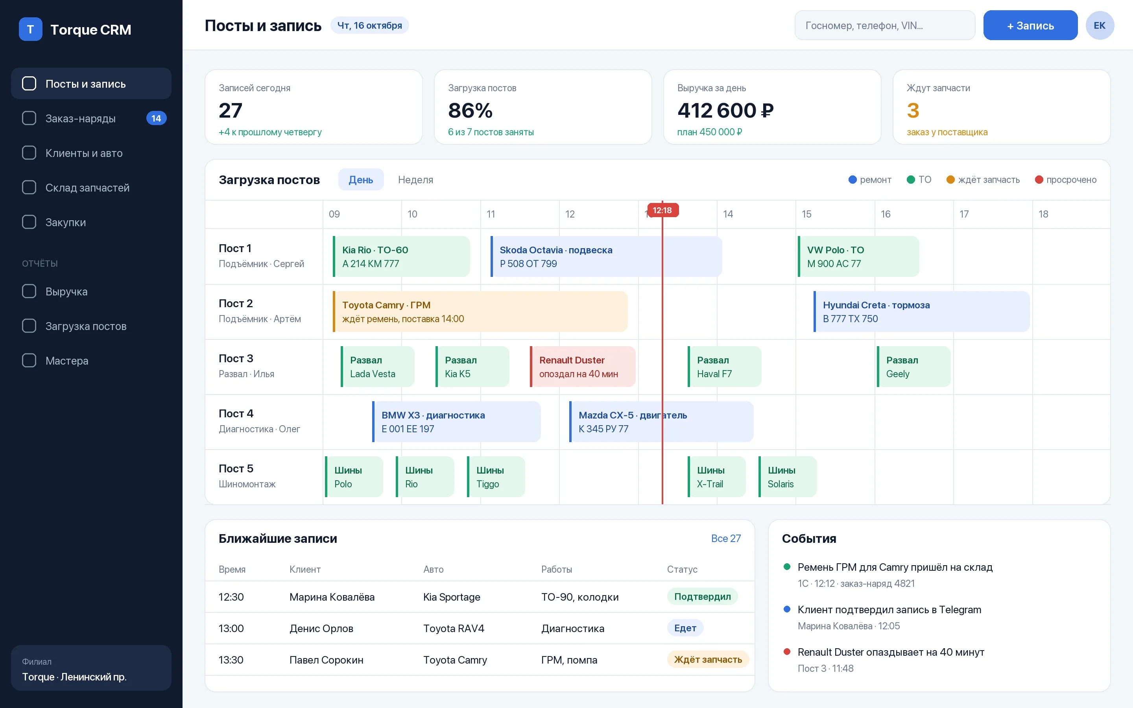
Task: Open the Mazda CX-5 двигатель booking
Action: [662, 422]
